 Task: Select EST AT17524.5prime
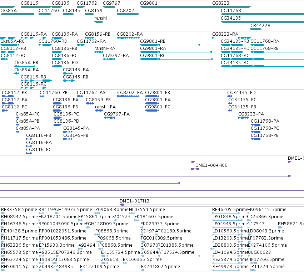click(176, 252)
